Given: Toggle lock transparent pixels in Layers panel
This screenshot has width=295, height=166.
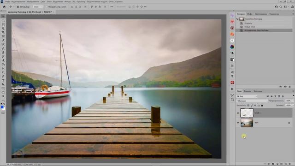Looking at the screenshot, I should click(x=248, y=106).
